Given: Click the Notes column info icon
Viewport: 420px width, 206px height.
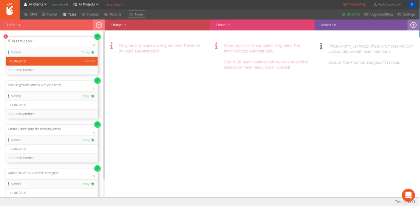Looking at the screenshot, I should click(x=321, y=46).
